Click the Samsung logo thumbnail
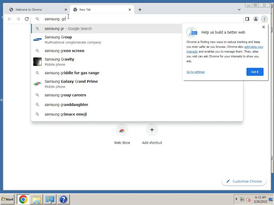Viewport: 274px width, 205px height. 37,40
